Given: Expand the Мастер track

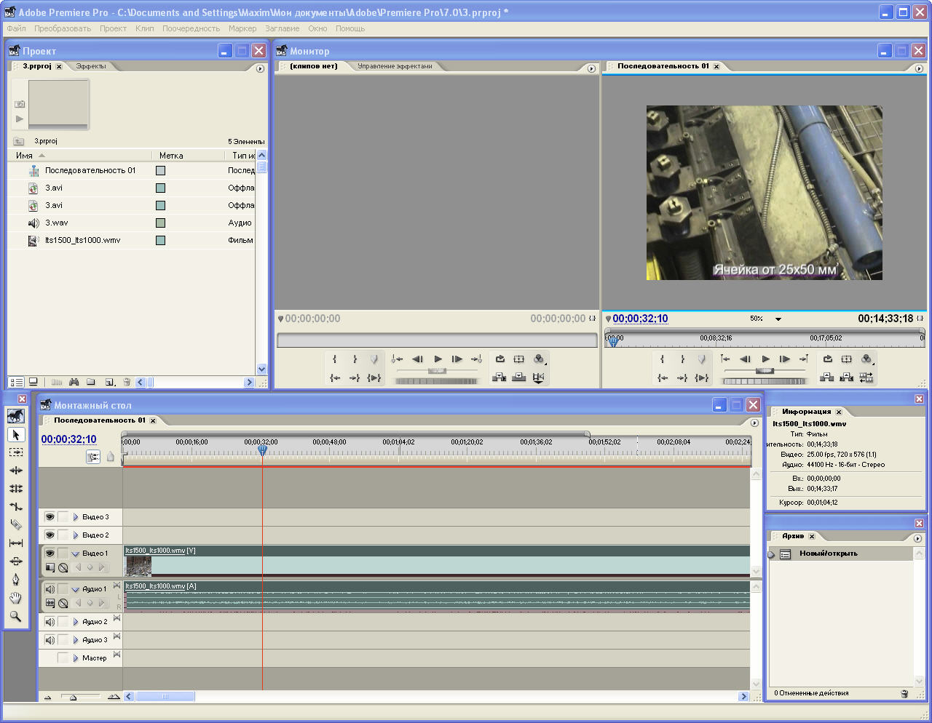Looking at the screenshot, I should pyautogui.click(x=75, y=658).
